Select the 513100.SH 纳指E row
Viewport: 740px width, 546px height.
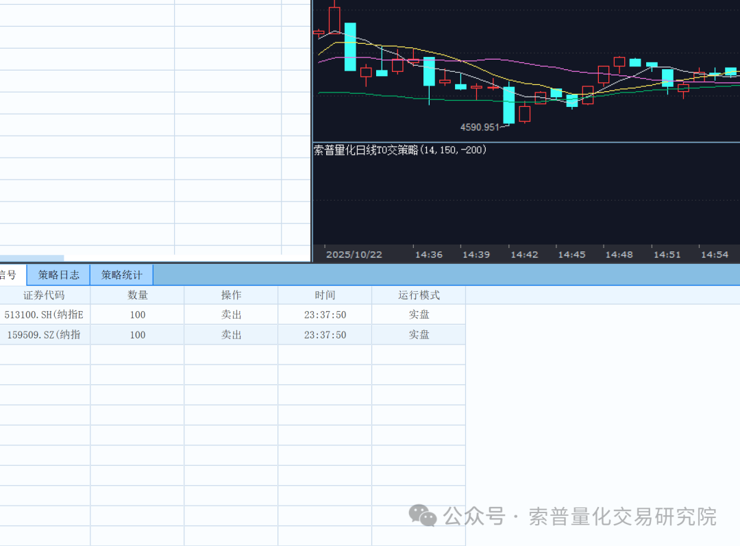(45, 314)
